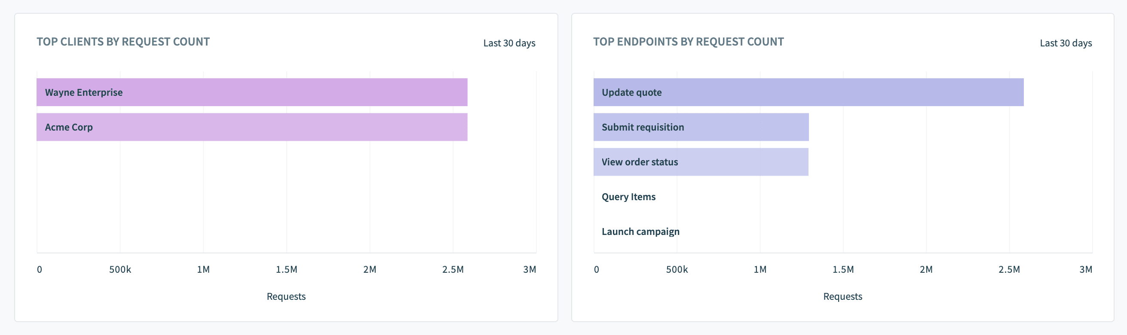
Task: Click the 2.5M tick on clients chart
Action: tap(453, 269)
